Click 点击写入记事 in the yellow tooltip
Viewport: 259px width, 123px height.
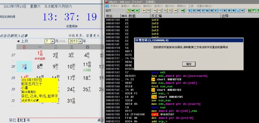pos(30,100)
